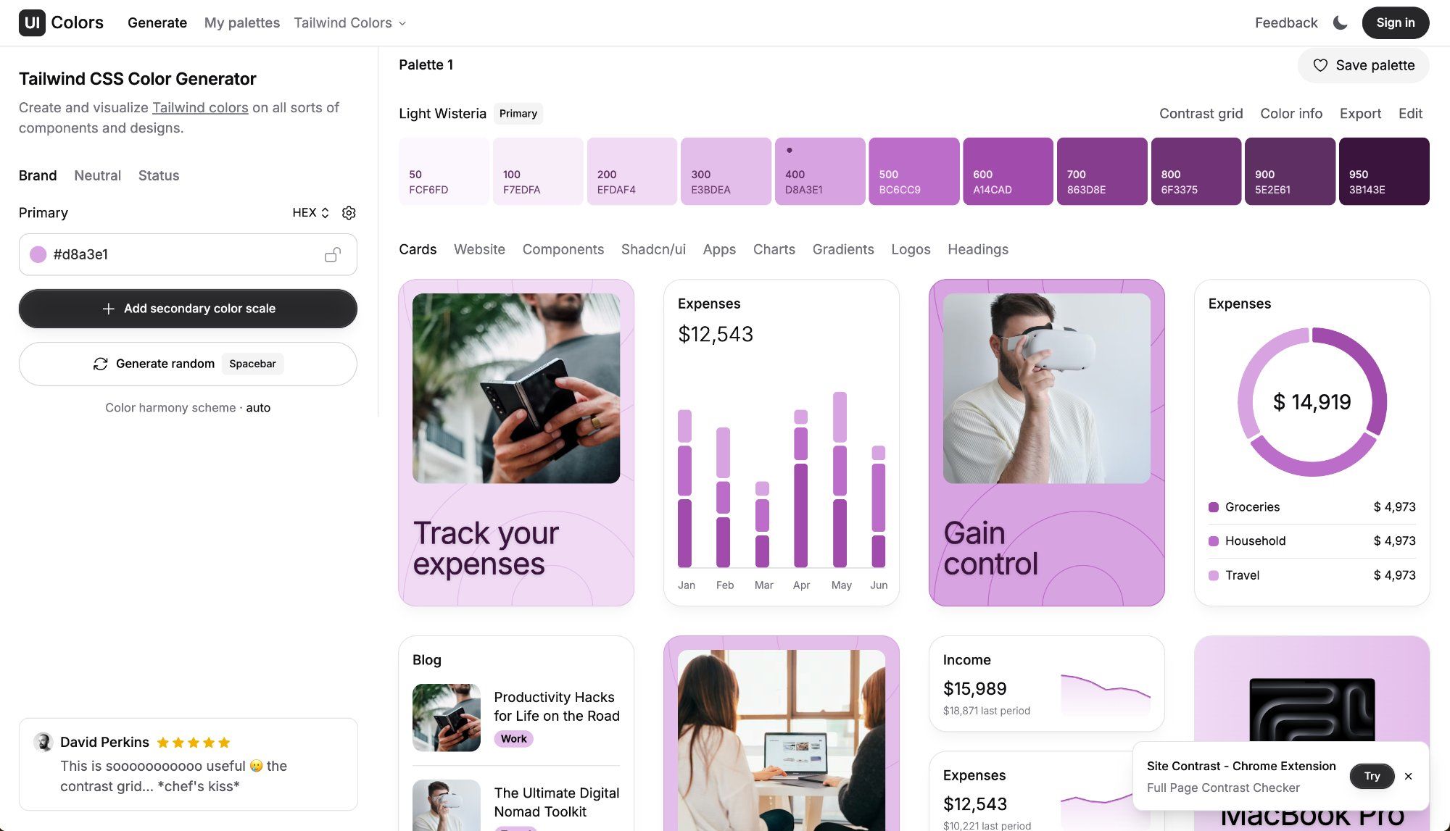This screenshot has width=1450, height=831.
Task: Open the HEX color format selector
Action: (310, 213)
